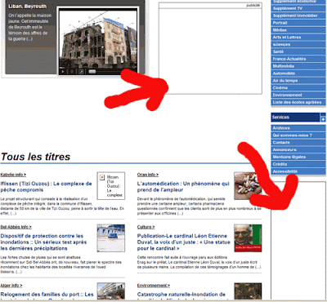Open the L'automédication article headline

(x=183, y=187)
